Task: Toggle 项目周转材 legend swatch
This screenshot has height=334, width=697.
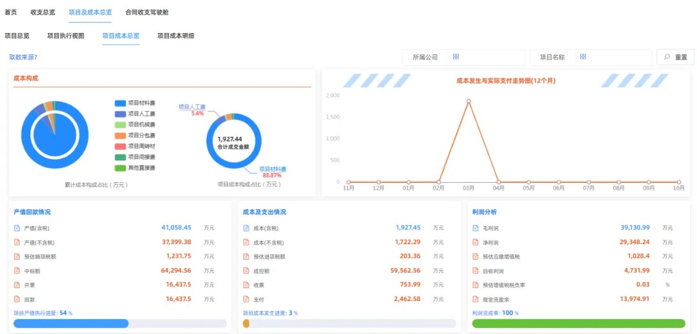Action: click(x=120, y=146)
